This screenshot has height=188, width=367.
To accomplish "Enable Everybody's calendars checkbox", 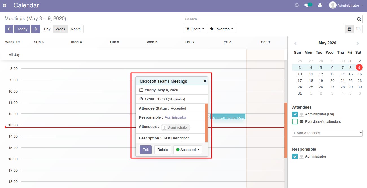I will point(295,122).
